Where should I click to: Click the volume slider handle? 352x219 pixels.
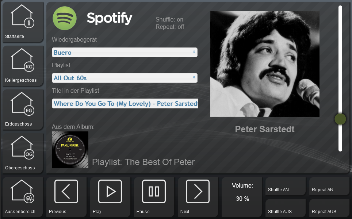[340, 119]
